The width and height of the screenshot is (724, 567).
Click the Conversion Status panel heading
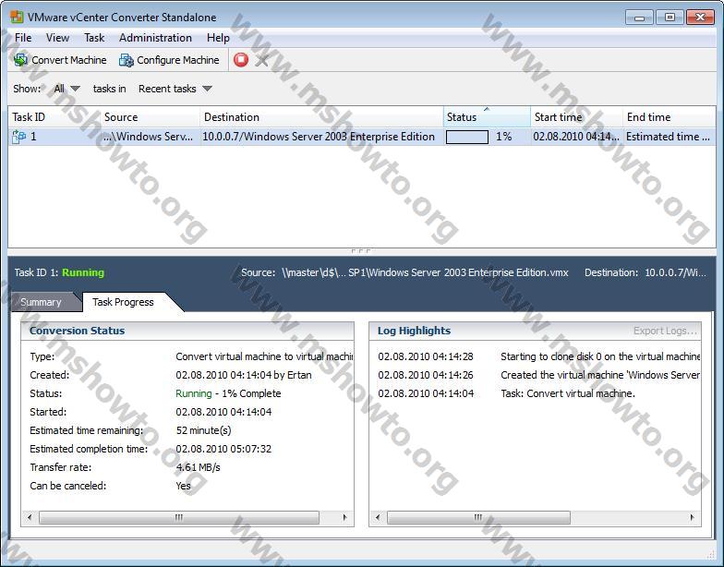78,331
